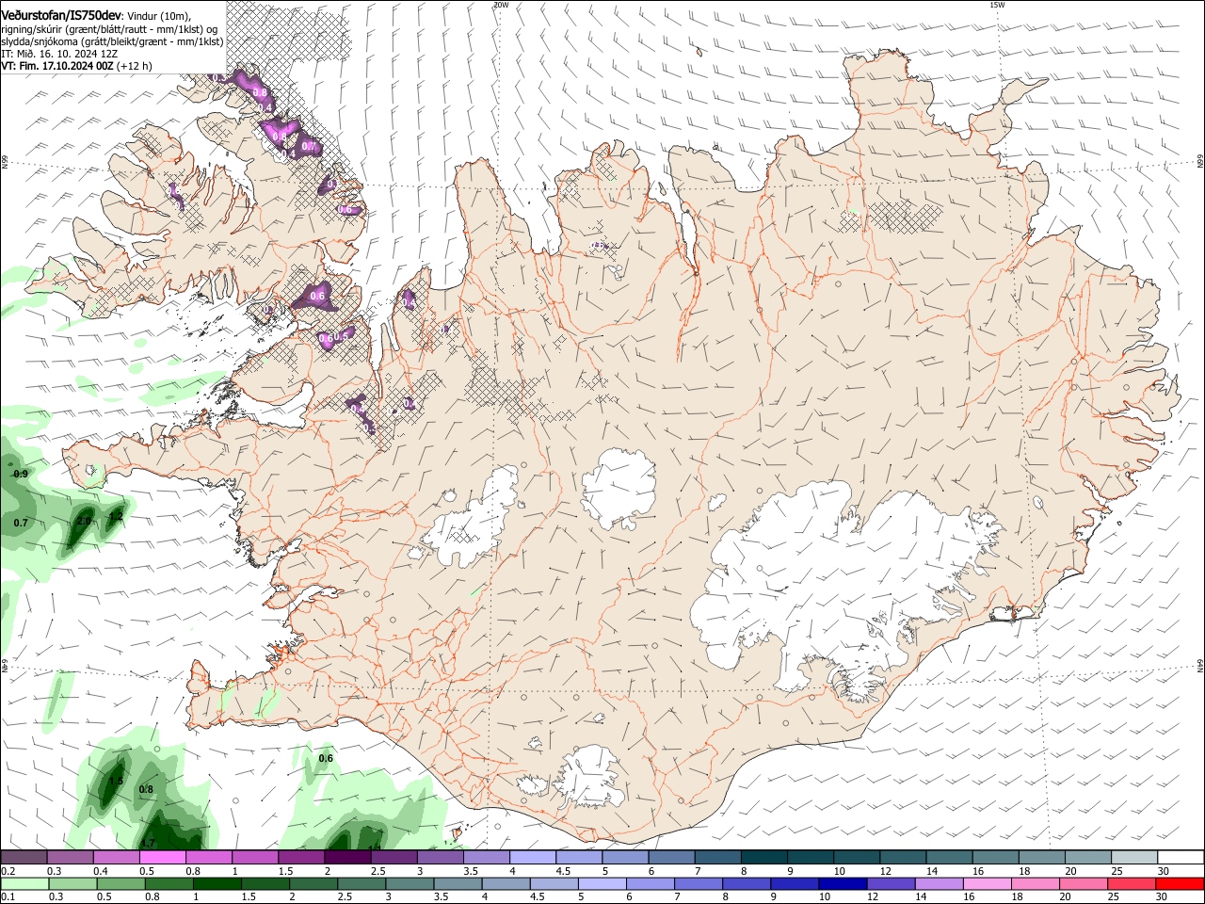Pick the darkest green 1 swatch in lower legend row
The width and height of the screenshot is (1205, 904).
point(217,884)
